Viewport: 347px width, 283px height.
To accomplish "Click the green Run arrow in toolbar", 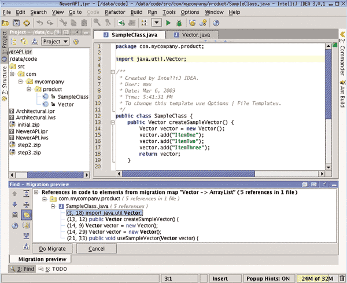I will point(168,23).
